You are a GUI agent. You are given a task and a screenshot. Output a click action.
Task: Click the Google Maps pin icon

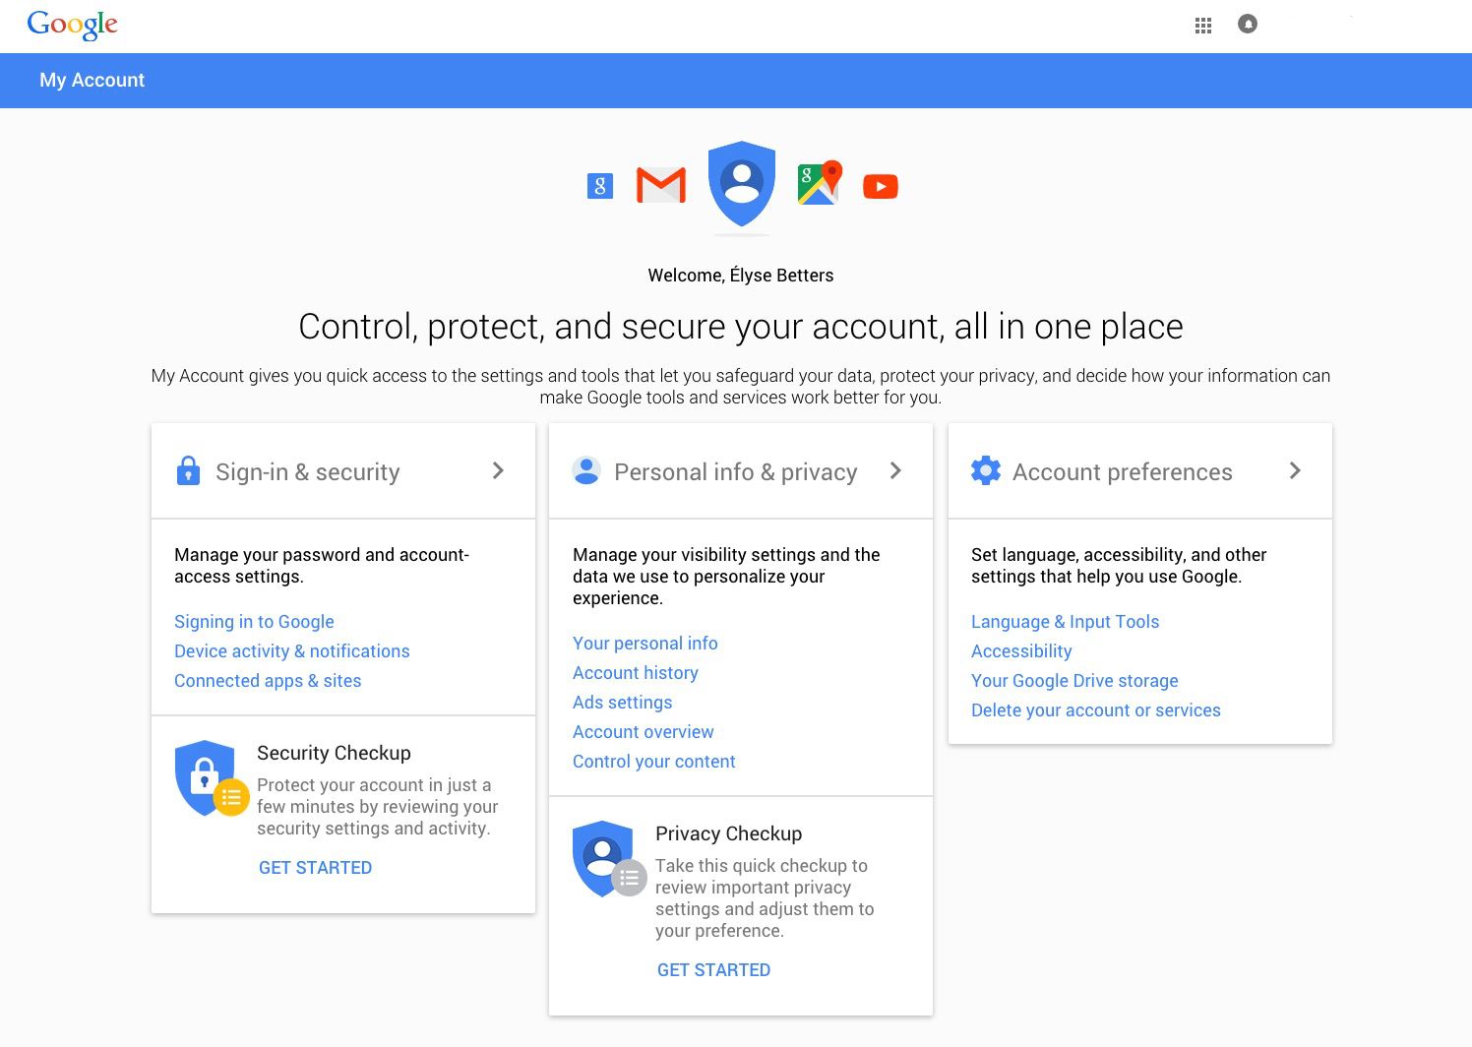pos(820,183)
